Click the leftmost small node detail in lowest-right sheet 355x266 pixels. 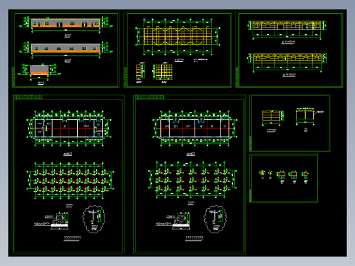click(262, 174)
